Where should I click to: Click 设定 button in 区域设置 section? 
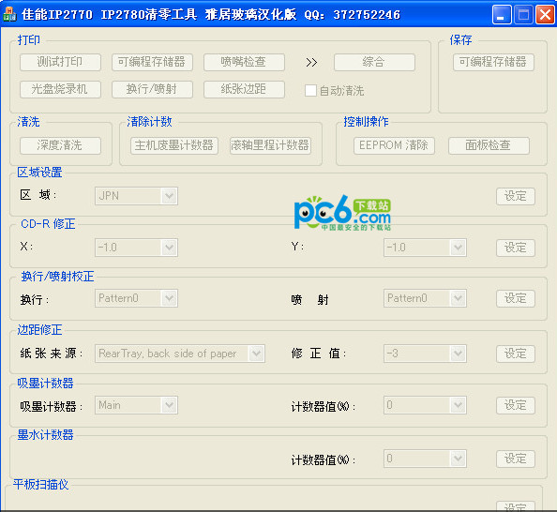coord(516,196)
